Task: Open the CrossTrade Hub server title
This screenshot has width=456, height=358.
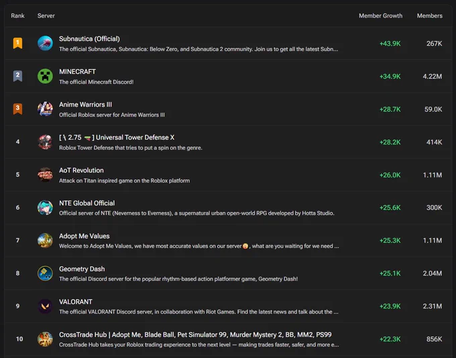Action: [195, 334]
